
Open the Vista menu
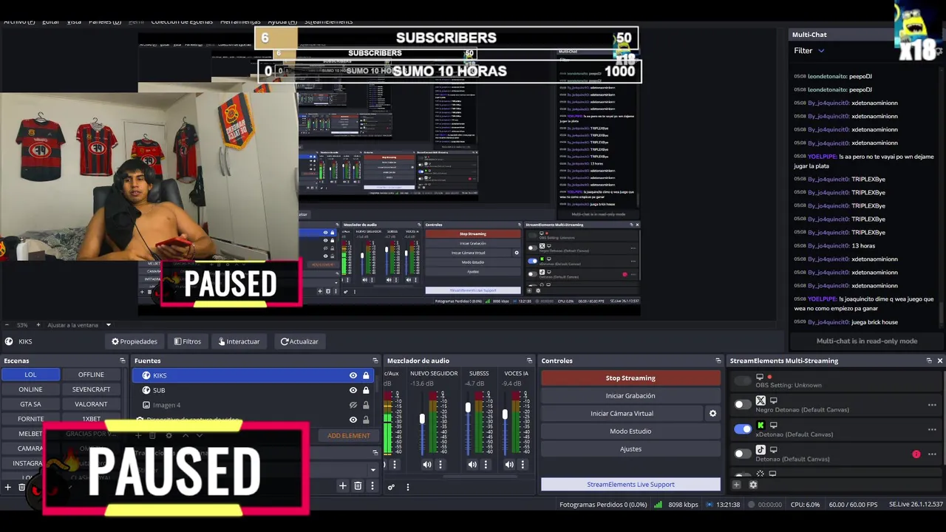tap(74, 21)
